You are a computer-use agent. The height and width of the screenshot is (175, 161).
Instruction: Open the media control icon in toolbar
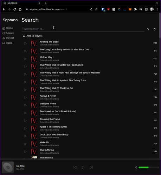tap(141, 9)
